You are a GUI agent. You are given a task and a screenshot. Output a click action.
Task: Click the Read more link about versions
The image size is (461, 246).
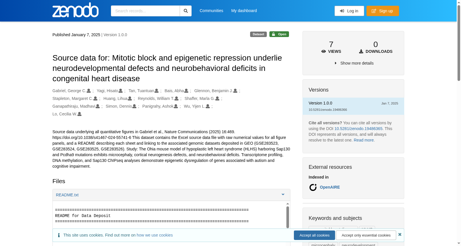coord(364,140)
